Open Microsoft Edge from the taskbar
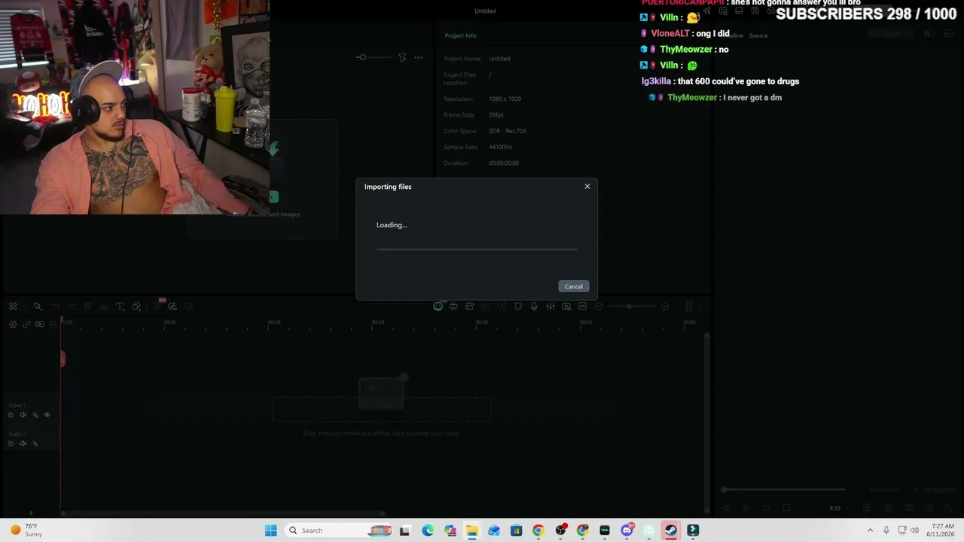The width and height of the screenshot is (964, 542). (428, 531)
